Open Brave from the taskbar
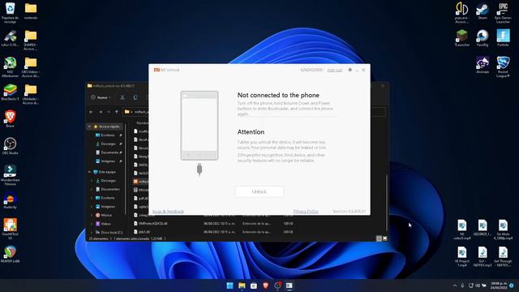519x292 pixels. 265,286
